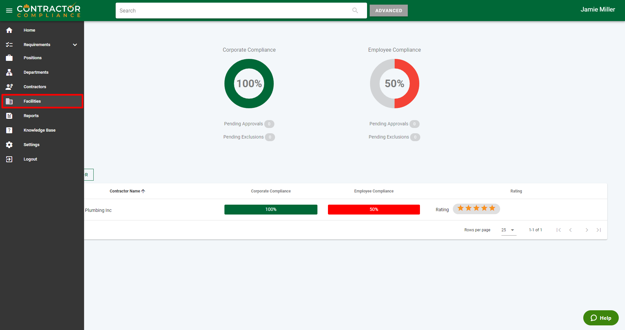The width and height of the screenshot is (625, 330).
Task: Open Settings via the gear icon
Action: click(9, 145)
